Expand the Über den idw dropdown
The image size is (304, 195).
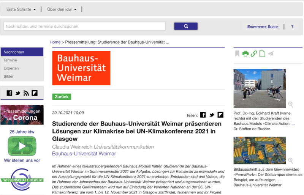click(x=62, y=9)
